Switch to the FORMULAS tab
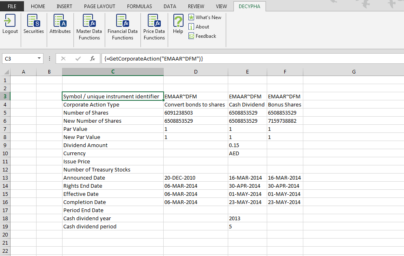404x256 pixels. point(139,6)
